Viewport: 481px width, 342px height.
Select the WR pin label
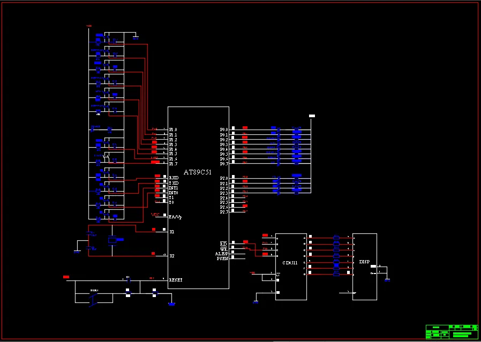pyautogui.click(x=223, y=249)
